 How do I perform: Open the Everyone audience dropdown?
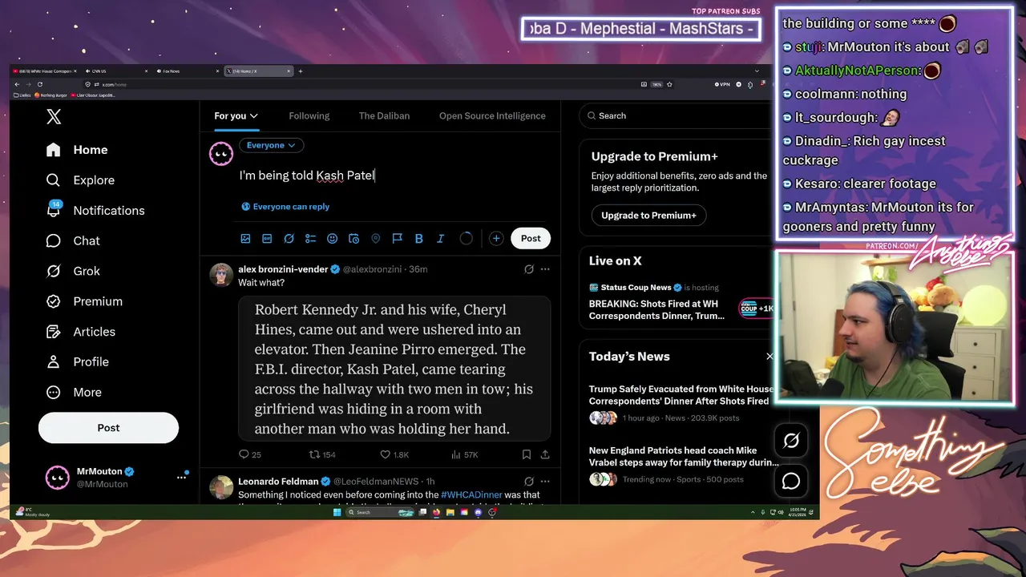pos(271,145)
